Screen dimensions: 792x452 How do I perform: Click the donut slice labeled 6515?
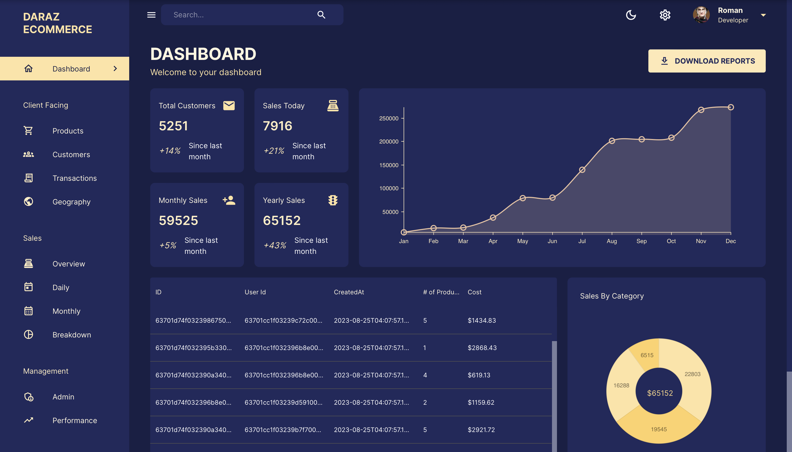(647, 355)
